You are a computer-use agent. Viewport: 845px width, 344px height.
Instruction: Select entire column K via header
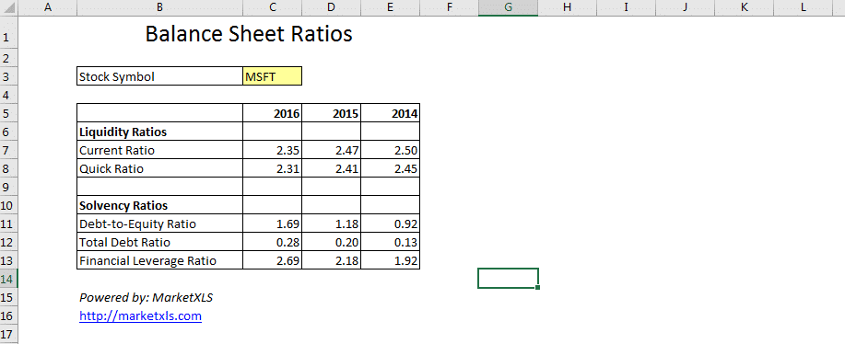coord(744,7)
